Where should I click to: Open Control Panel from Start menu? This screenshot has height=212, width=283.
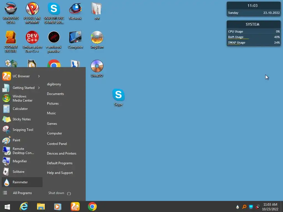(x=57, y=144)
